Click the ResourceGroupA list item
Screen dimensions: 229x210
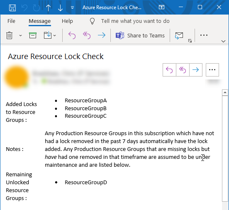[86, 101]
